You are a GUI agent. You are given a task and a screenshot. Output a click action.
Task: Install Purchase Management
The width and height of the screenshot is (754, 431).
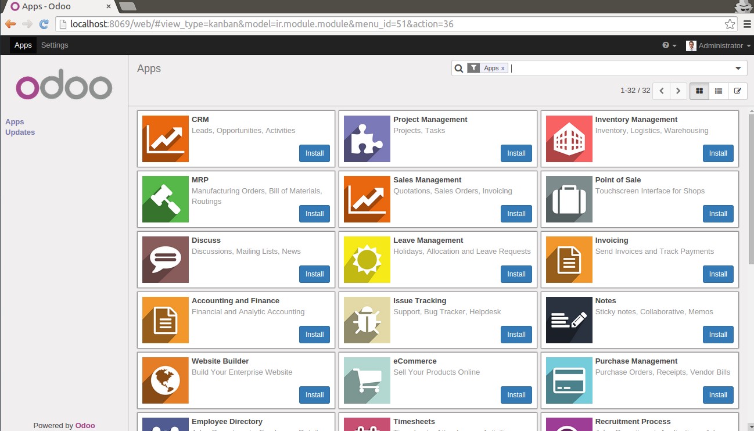pyautogui.click(x=718, y=395)
